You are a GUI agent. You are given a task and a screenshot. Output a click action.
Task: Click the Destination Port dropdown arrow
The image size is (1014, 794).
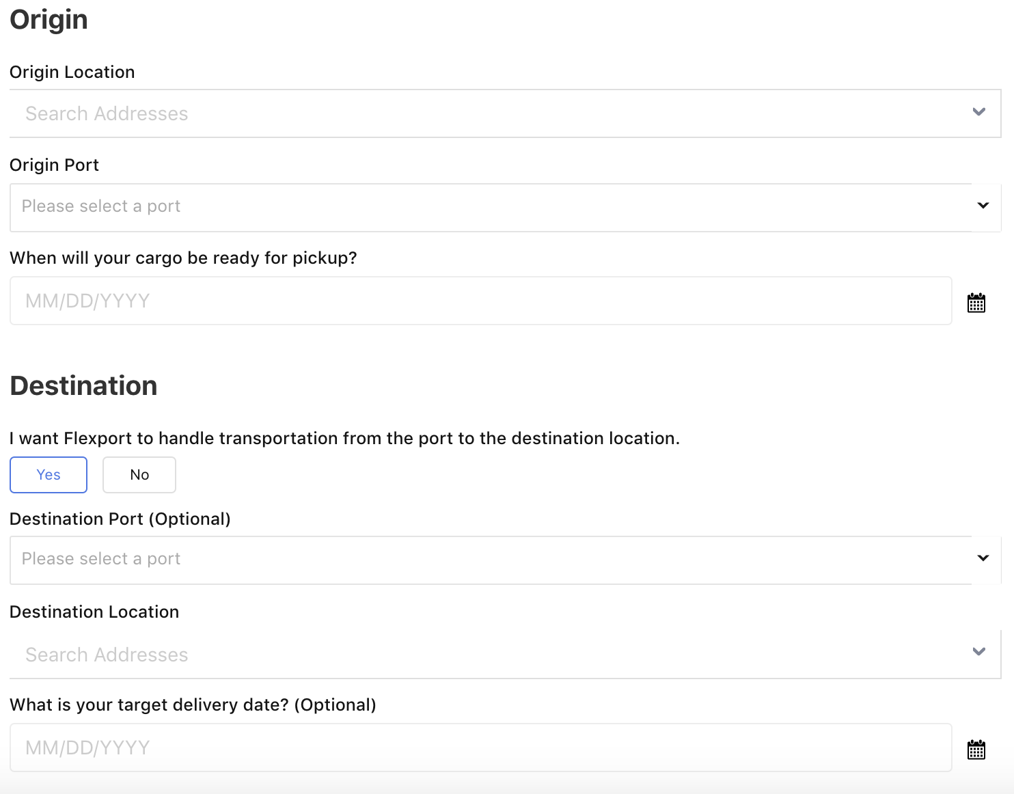(983, 558)
